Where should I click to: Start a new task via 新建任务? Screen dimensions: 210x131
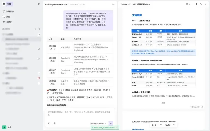(8, 11)
